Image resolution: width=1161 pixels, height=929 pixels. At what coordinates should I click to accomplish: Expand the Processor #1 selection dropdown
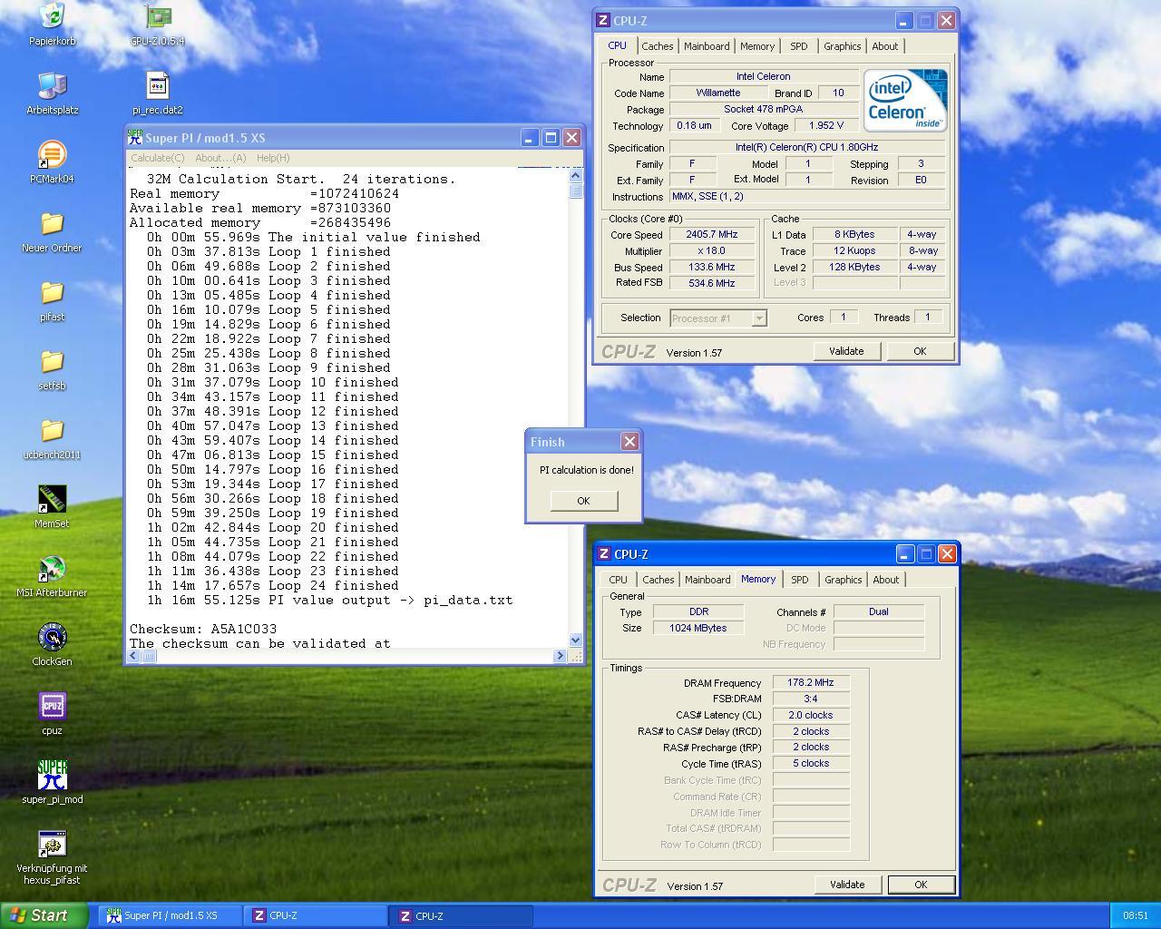click(x=759, y=318)
